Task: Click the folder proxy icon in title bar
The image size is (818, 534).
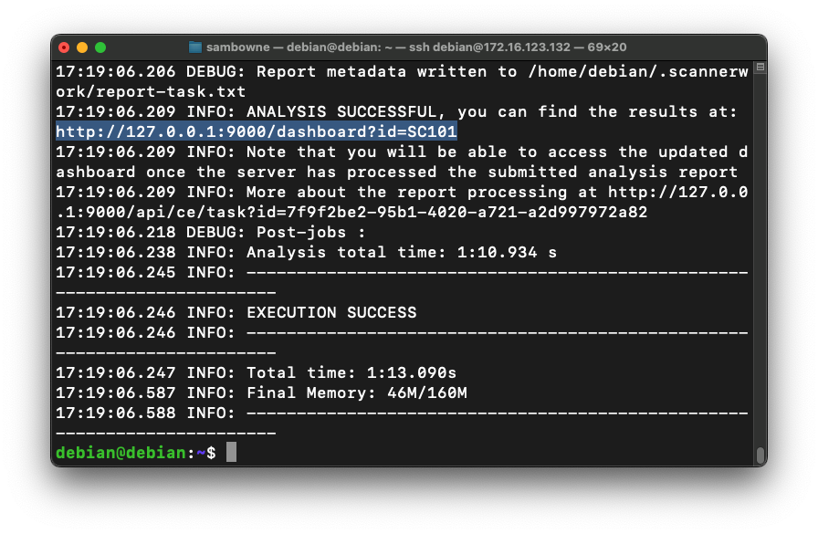Action: pos(195,47)
